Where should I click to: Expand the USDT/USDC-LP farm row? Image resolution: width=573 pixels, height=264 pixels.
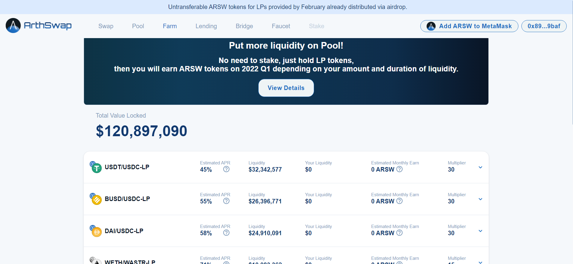pos(480,167)
